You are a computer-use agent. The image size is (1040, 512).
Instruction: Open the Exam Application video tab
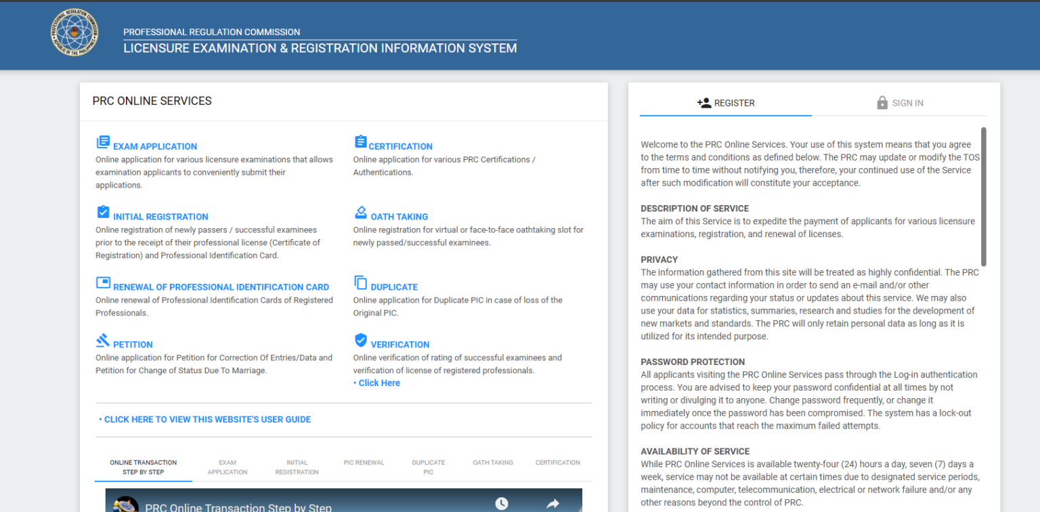[227, 467]
